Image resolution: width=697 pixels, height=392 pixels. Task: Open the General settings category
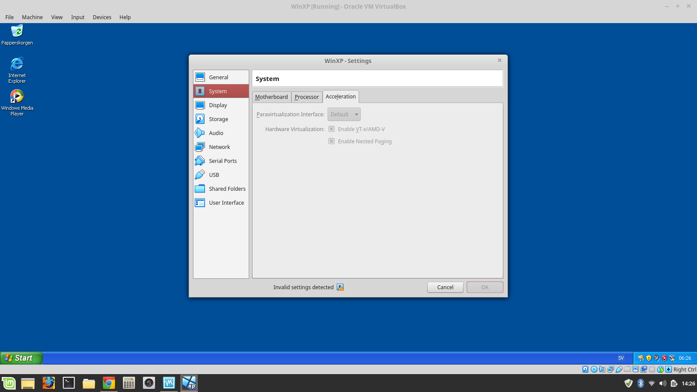tap(221, 77)
